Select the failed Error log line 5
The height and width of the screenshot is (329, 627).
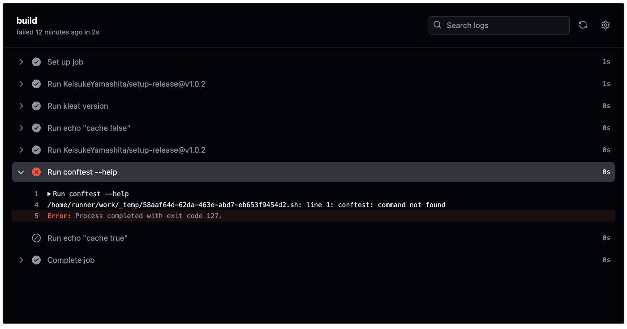click(134, 216)
